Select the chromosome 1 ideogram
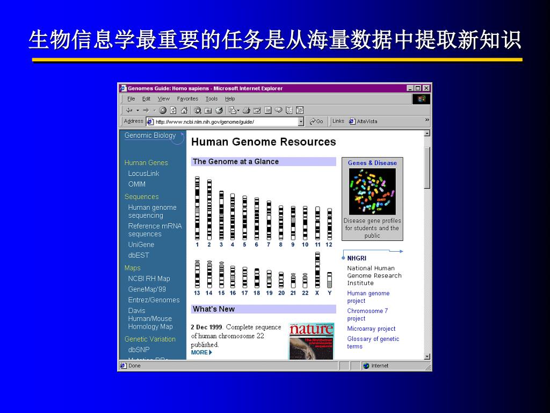This screenshot has width=550, height=413. pos(197,208)
